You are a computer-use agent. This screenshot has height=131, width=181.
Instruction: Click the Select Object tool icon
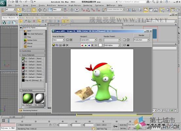[19, 10]
